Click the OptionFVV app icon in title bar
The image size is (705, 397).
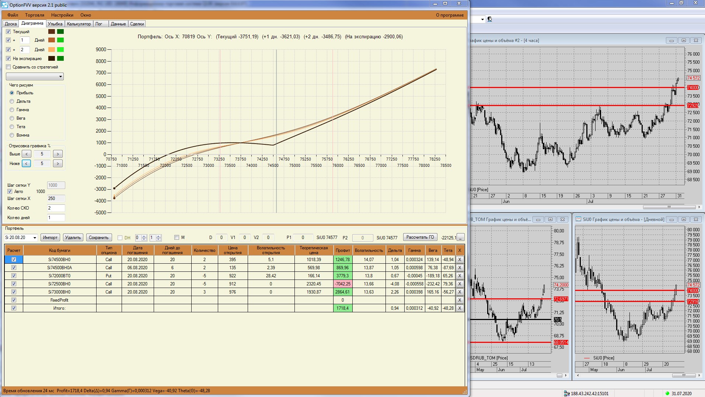point(5,5)
